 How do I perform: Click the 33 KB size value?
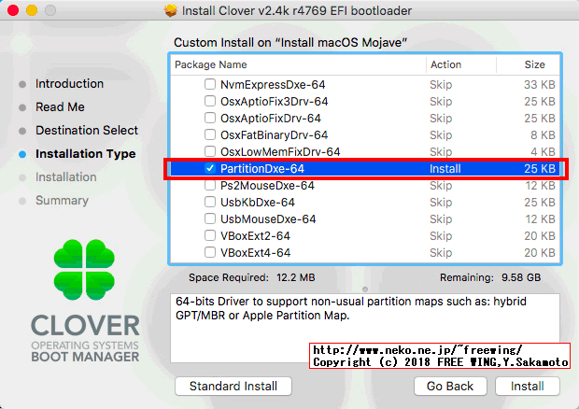pyautogui.click(x=540, y=85)
